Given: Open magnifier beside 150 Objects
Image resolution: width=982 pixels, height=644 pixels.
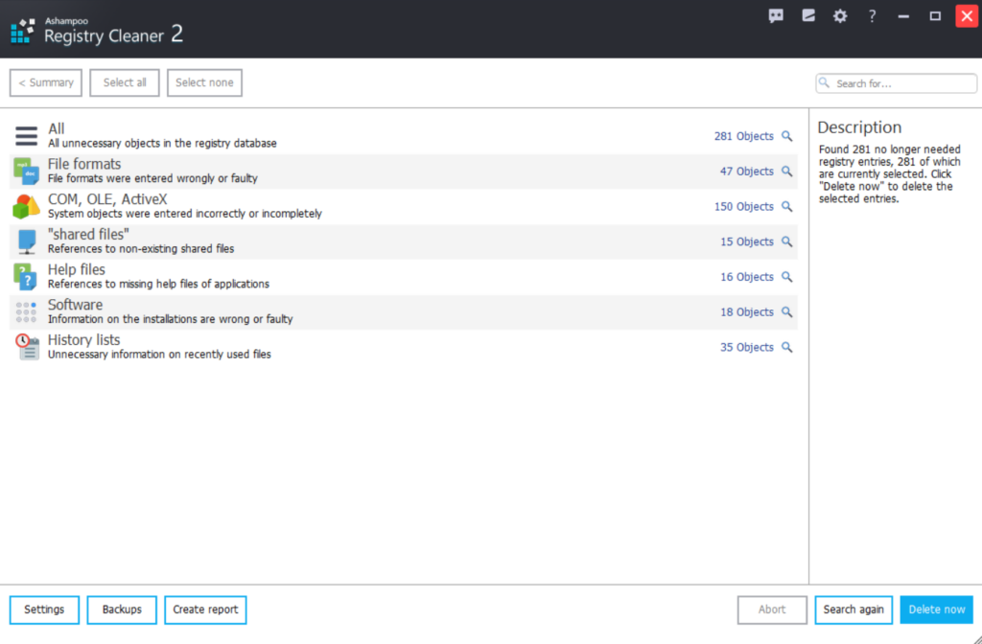Looking at the screenshot, I should pos(787,206).
